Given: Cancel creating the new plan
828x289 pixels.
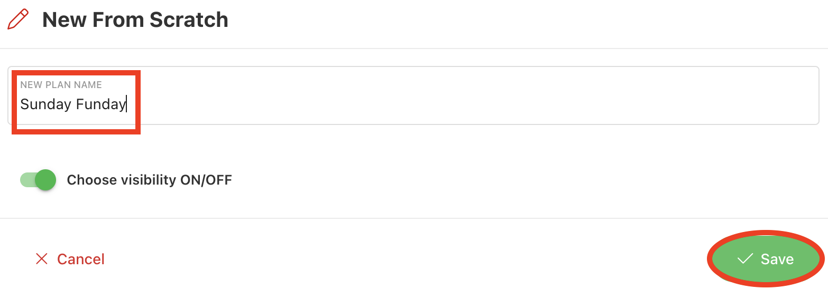Looking at the screenshot, I should (x=70, y=259).
